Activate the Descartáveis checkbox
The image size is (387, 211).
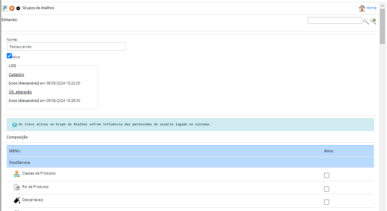[x=326, y=202]
